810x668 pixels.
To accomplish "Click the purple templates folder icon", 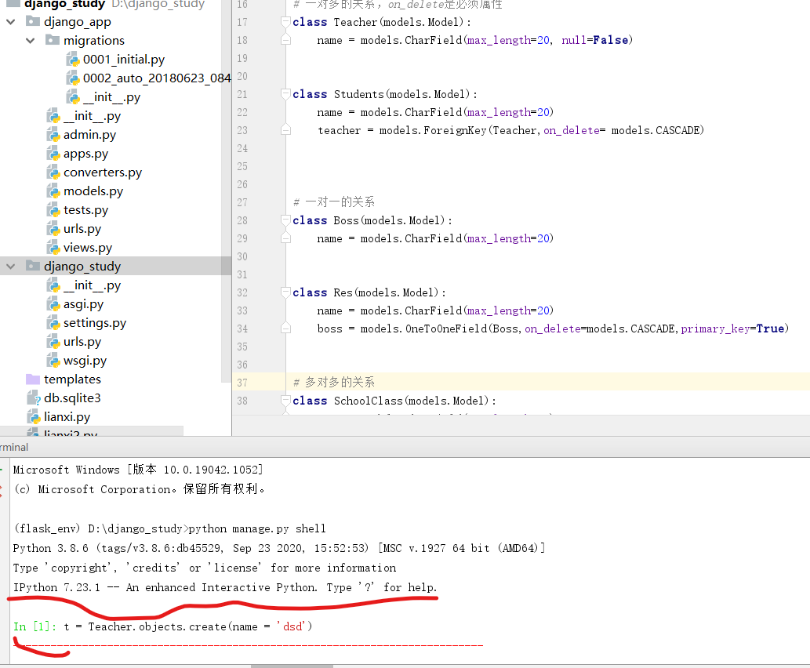I will [33, 379].
